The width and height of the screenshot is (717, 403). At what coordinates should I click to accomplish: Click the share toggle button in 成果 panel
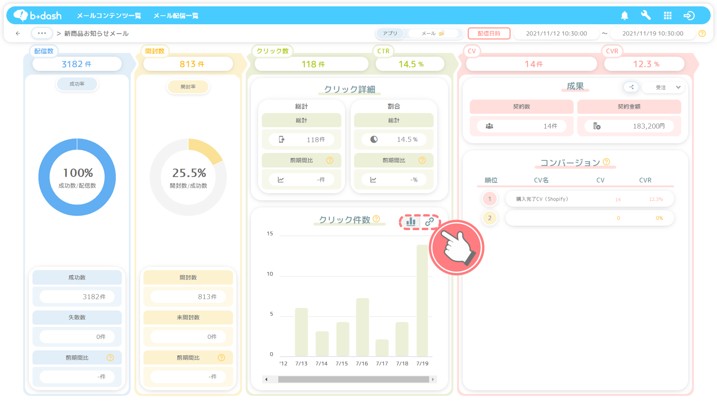click(x=631, y=87)
